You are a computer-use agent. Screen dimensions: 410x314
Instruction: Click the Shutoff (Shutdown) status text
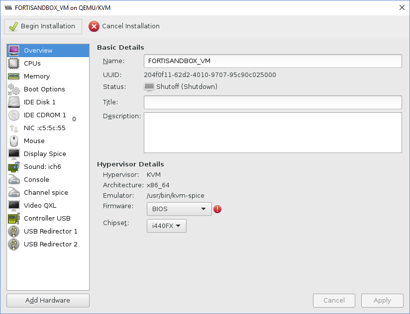(187, 86)
